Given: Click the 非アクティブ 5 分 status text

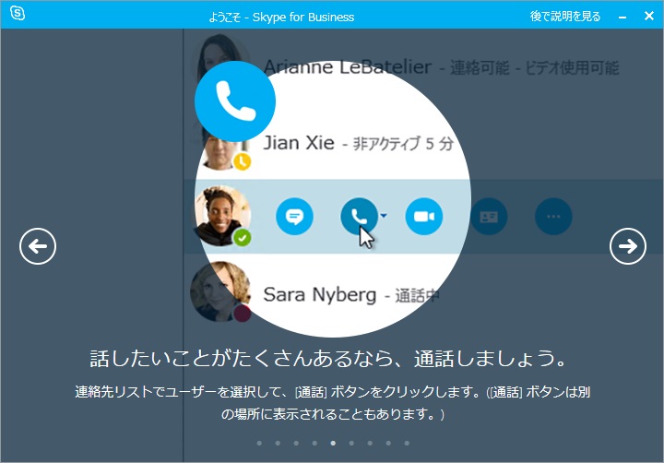Looking at the screenshot, I should [404, 144].
